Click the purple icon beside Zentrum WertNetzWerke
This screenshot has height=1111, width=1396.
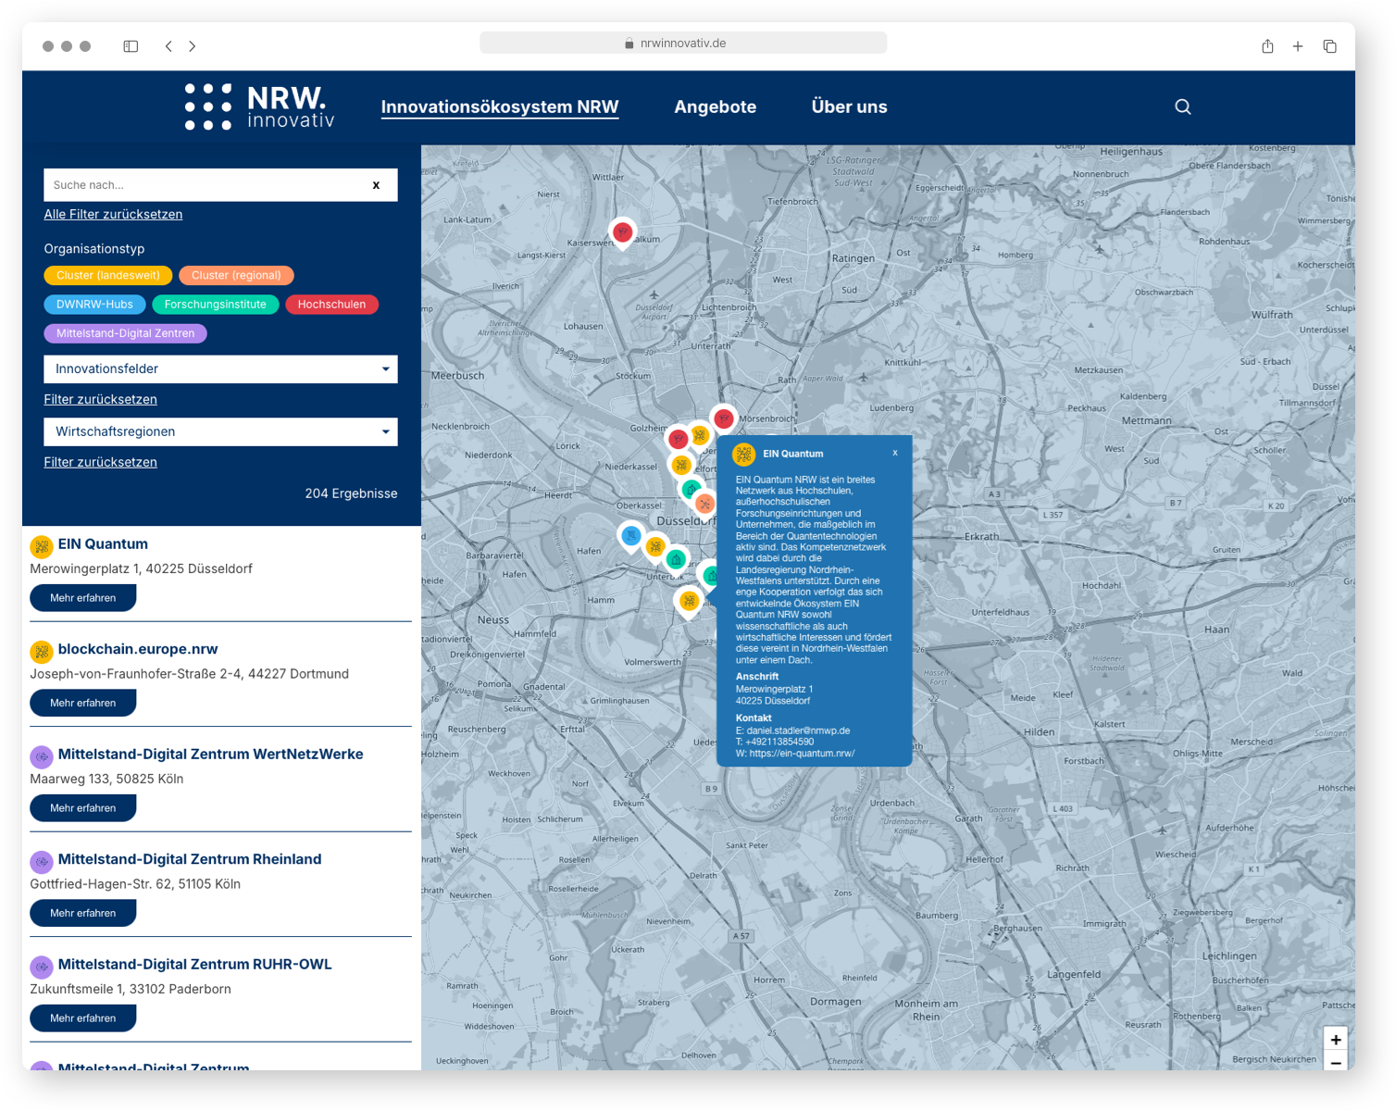42,756
